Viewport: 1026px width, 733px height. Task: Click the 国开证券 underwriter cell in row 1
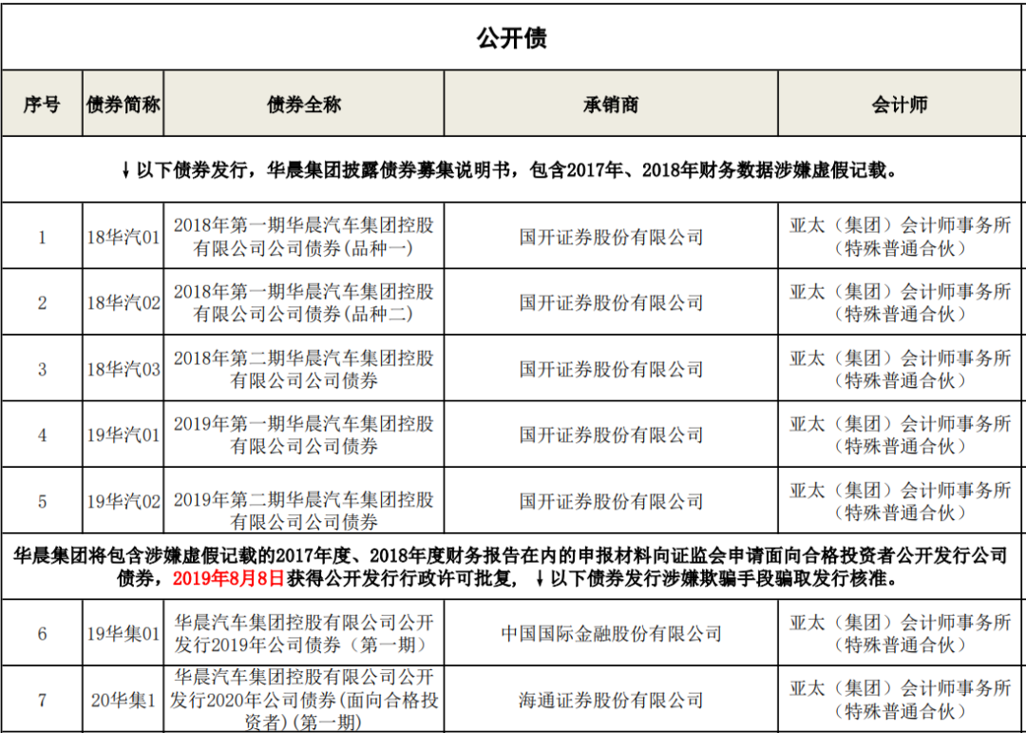(611, 237)
